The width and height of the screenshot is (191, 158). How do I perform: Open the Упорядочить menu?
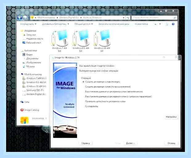pos(28,24)
